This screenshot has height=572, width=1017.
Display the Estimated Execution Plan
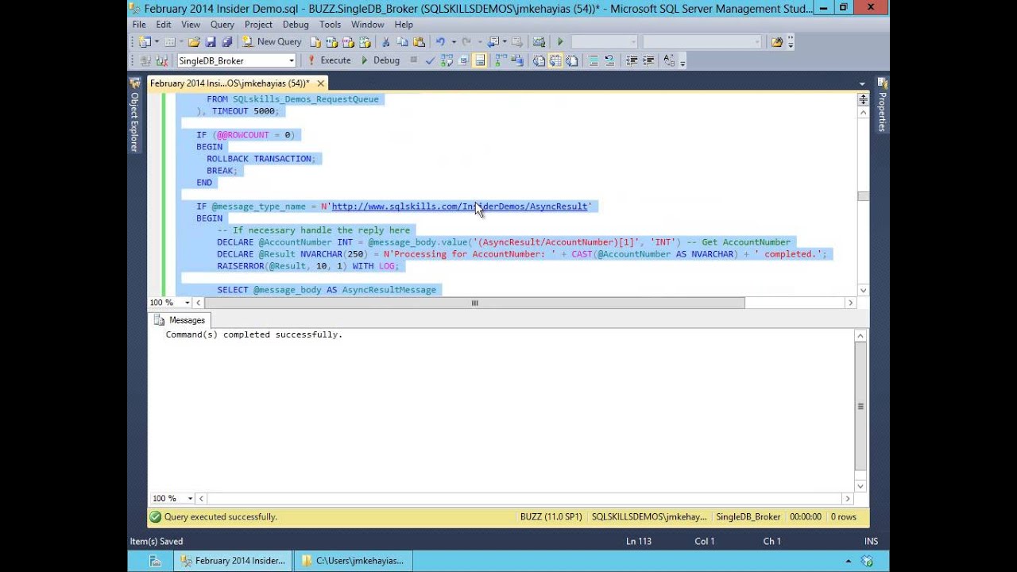447,60
